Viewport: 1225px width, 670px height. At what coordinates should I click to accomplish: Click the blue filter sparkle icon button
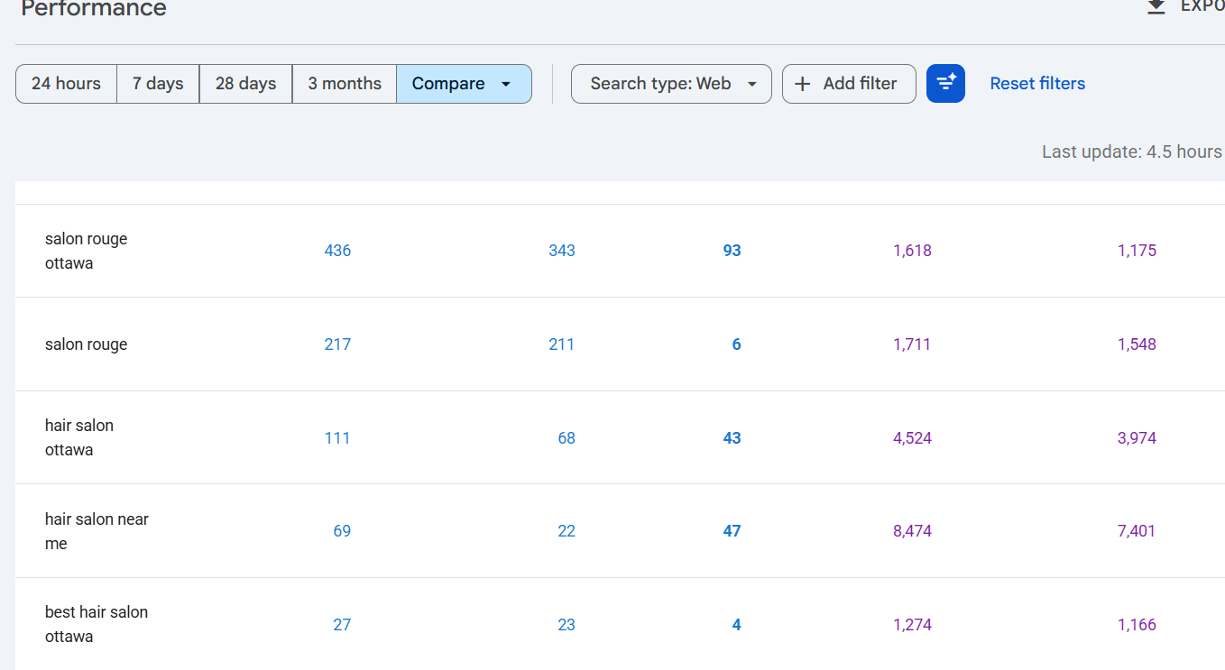945,83
